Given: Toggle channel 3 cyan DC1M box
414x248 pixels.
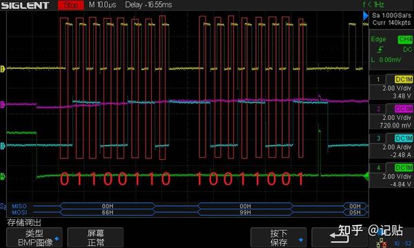Looking at the screenshot, I should point(404,138).
